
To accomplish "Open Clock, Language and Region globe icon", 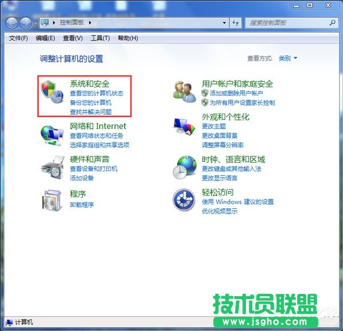I will [x=185, y=167].
